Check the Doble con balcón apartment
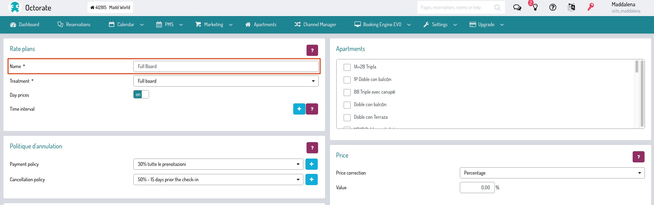Screen dimensions: 654x205 point(347,105)
